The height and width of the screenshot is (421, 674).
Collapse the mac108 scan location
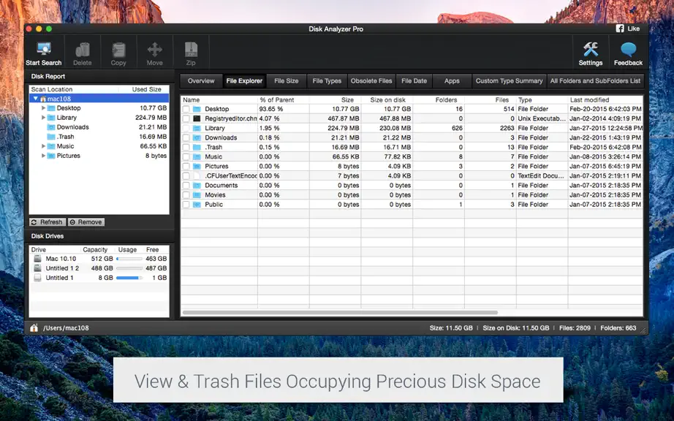36,99
